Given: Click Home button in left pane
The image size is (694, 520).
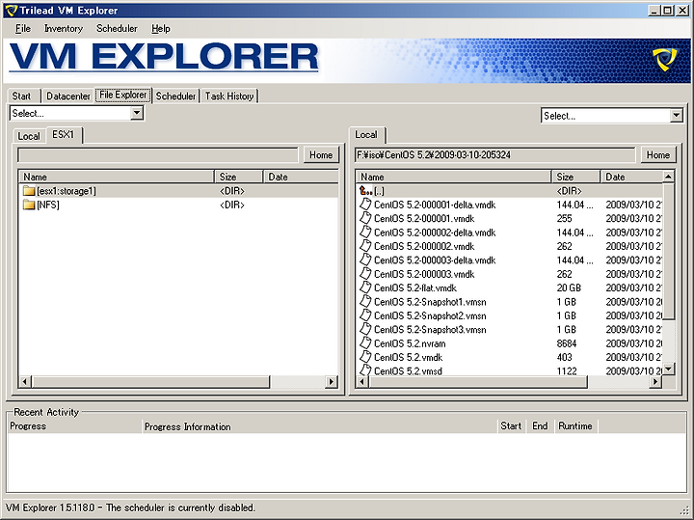Looking at the screenshot, I should 321,155.
